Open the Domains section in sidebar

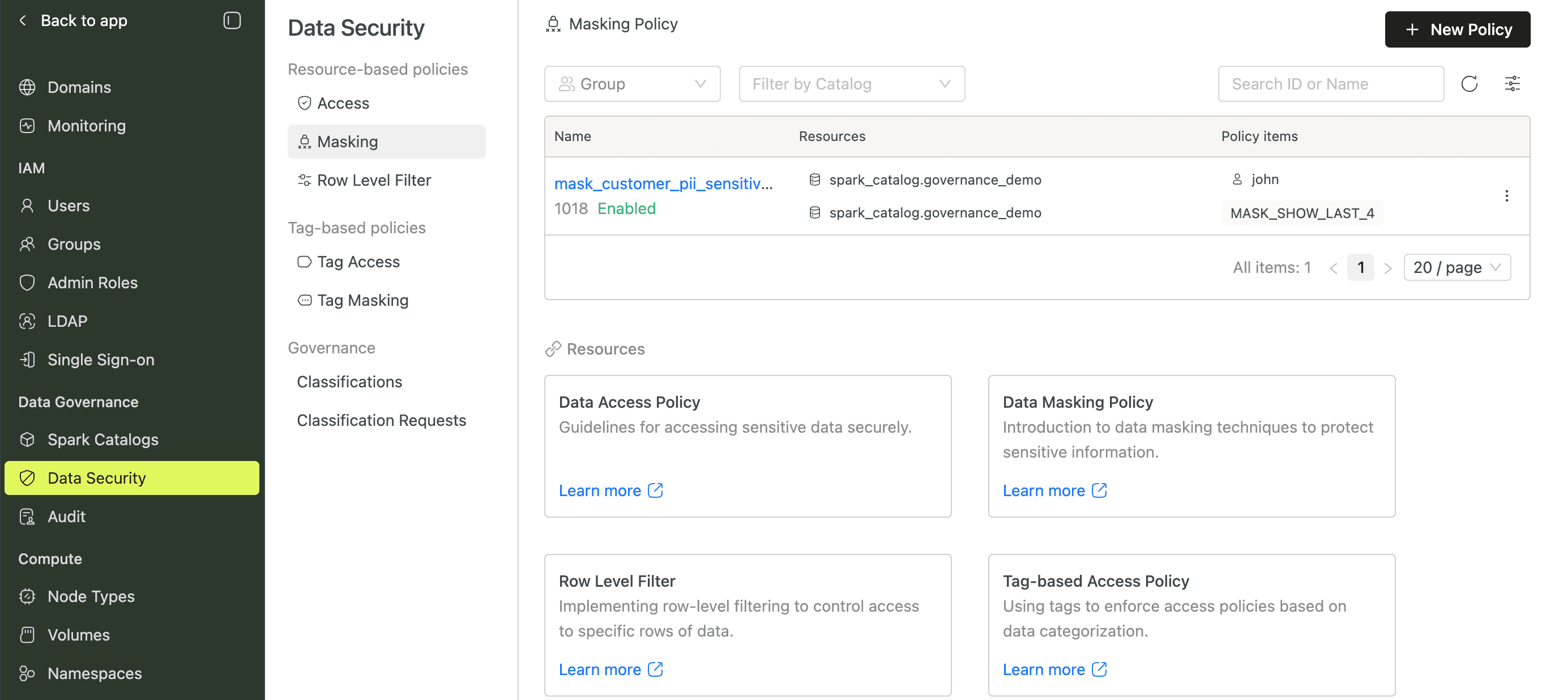tap(79, 87)
